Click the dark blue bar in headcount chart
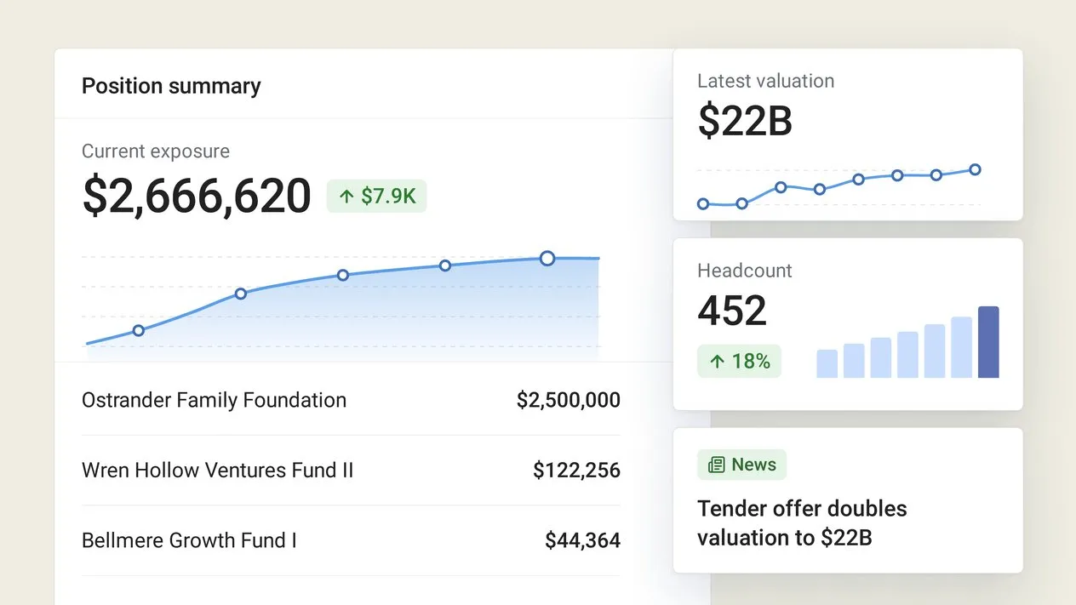 click(x=988, y=342)
